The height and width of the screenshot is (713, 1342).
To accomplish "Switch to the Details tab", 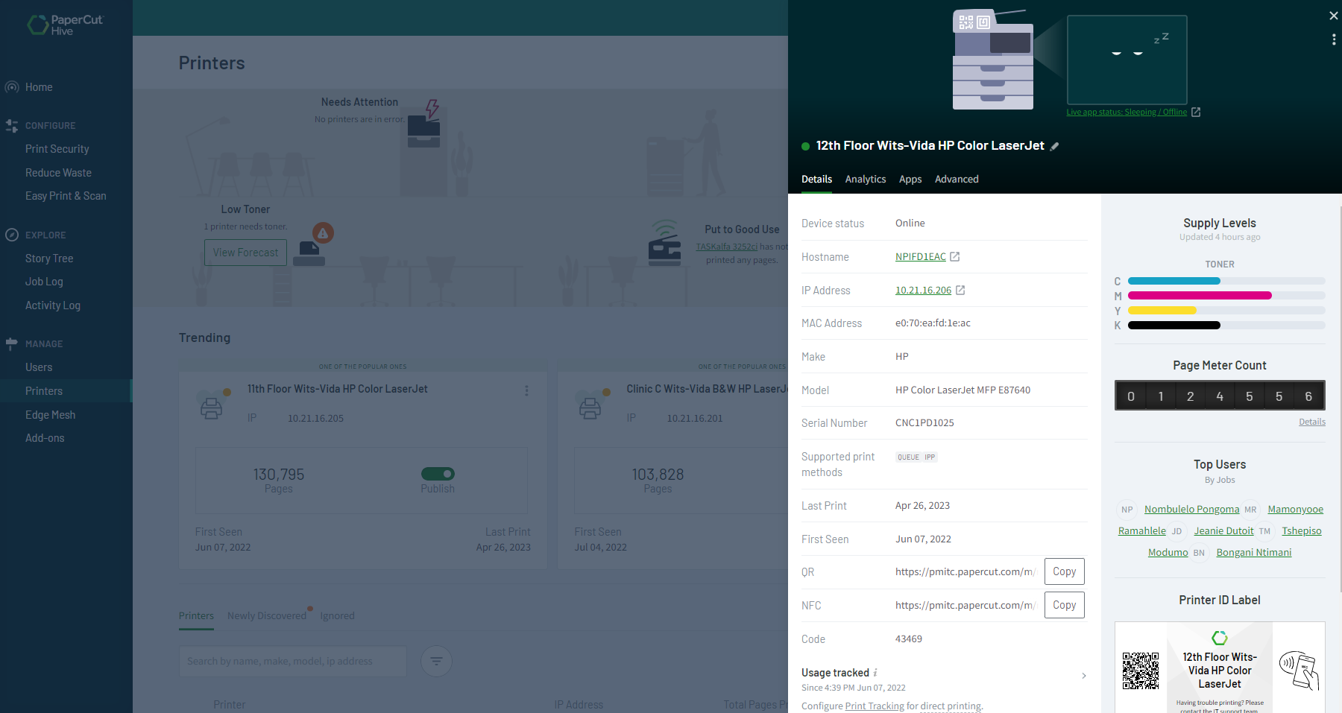I will 816,180.
